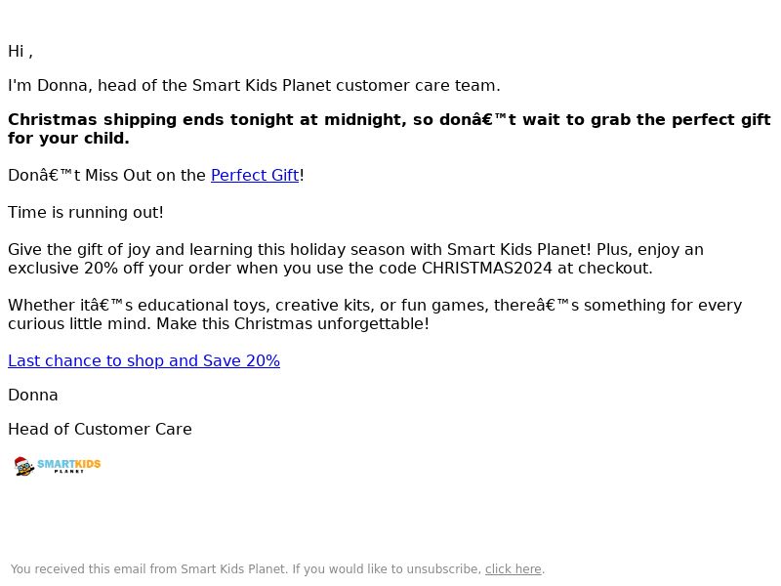Click the 'I'm Donna' introduction sentence
This screenshot has width=781, height=586.
[254, 85]
